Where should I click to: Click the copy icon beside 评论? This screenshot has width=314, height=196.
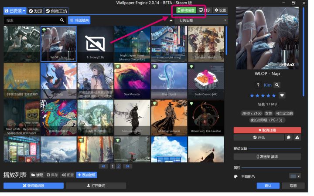click(289, 137)
